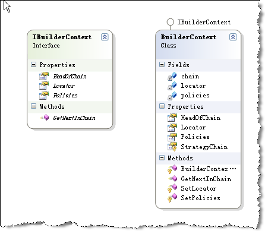
Task: Select the chain field name
Action: tap(190, 76)
